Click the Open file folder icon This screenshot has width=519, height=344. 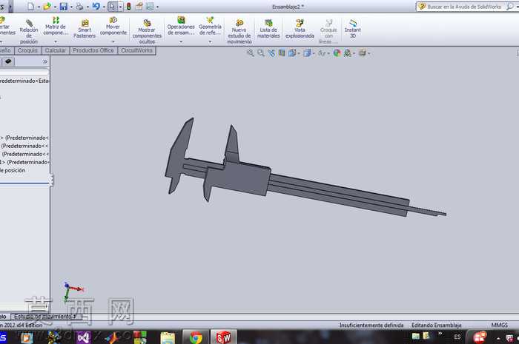[47, 6]
